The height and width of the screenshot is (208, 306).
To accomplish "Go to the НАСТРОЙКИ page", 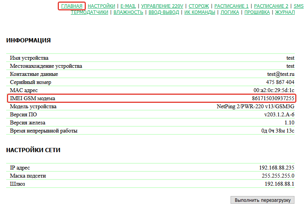I will 101,6.
